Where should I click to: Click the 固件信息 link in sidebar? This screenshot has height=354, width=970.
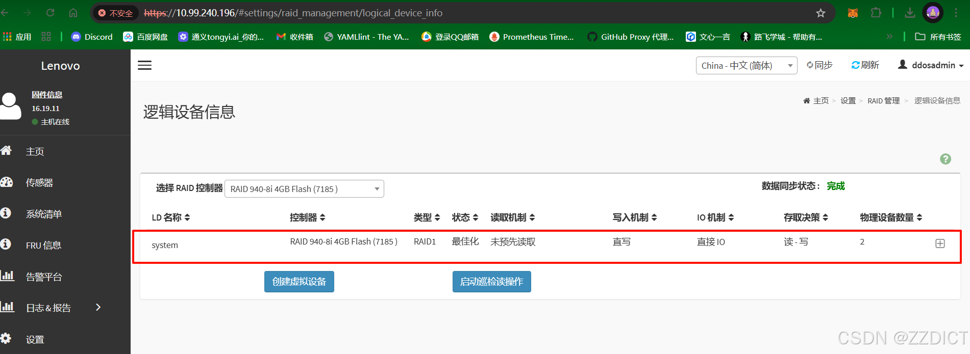pyautogui.click(x=47, y=95)
